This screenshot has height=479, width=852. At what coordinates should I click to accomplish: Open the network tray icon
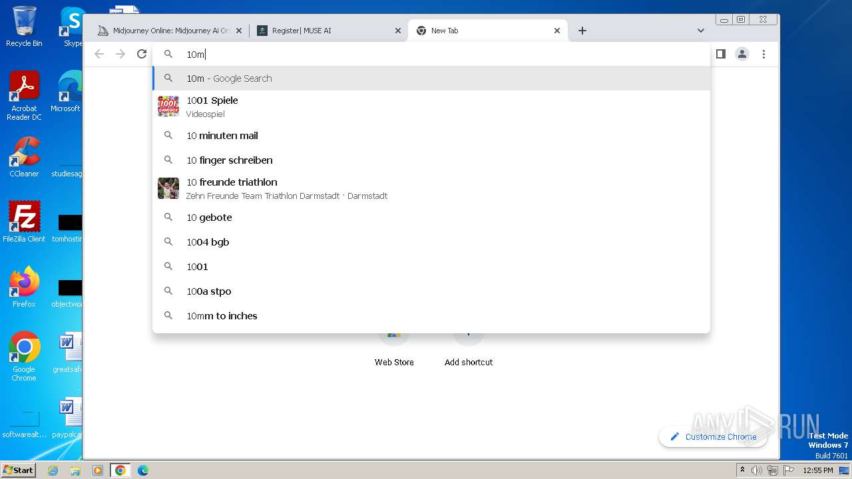coord(772,470)
